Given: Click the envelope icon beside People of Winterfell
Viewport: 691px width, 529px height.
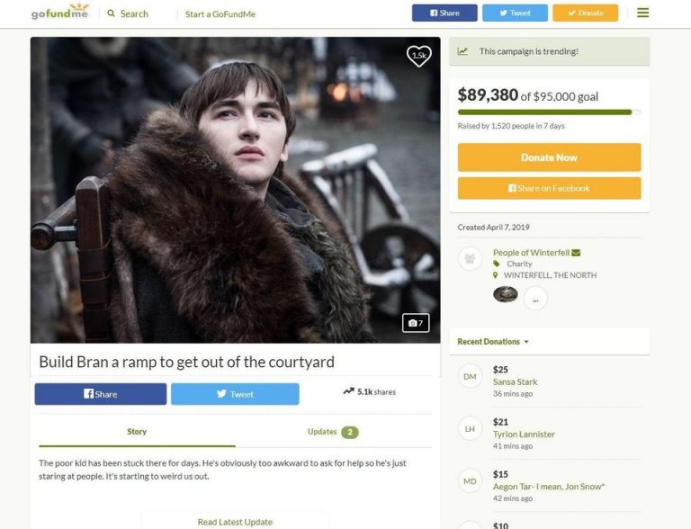Looking at the screenshot, I should pos(576,253).
